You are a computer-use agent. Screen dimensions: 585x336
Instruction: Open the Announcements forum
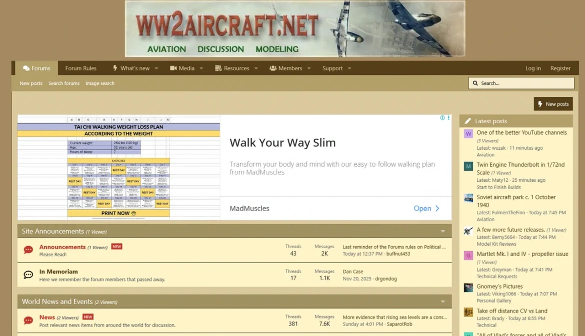pyautogui.click(x=62, y=247)
